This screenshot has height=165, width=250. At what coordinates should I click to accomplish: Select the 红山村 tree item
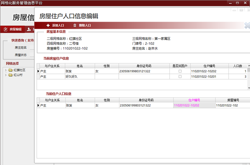[x=18, y=75]
